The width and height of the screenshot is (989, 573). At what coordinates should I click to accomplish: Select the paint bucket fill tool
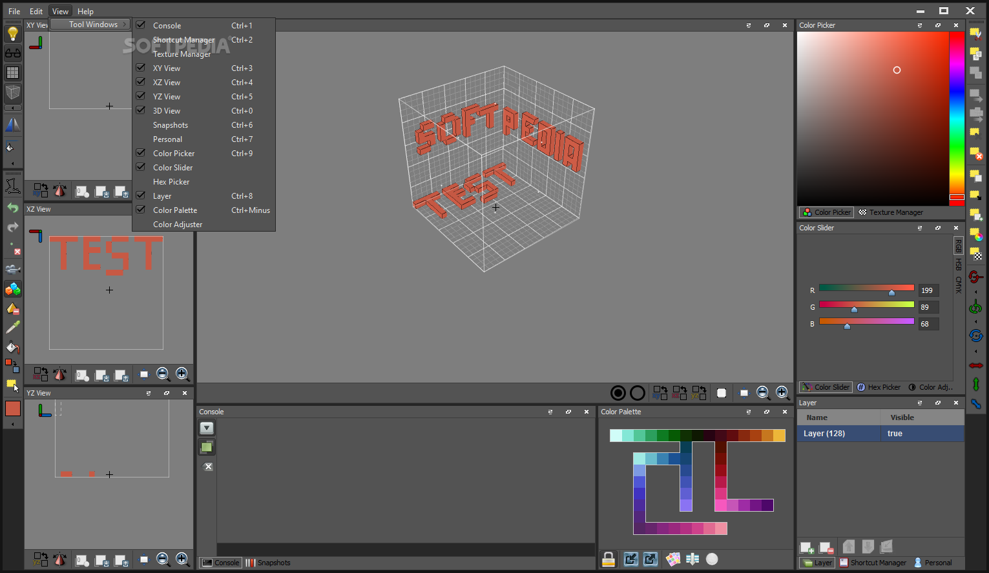(13, 347)
